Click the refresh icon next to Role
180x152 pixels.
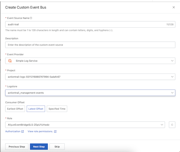[x=172, y=125]
